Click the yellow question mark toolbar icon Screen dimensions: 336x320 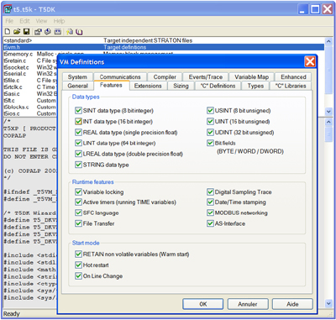(70, 32)
